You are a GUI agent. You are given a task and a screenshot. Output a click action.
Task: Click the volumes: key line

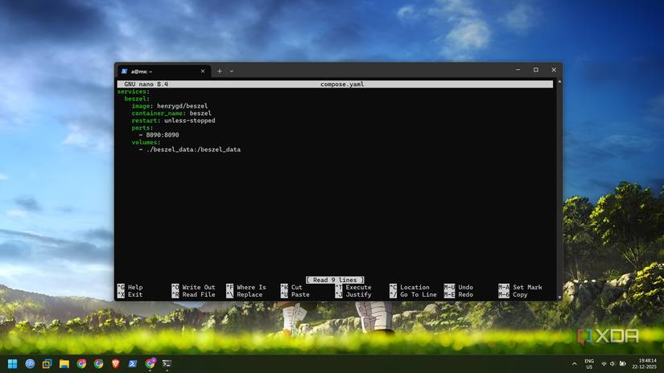146,142
